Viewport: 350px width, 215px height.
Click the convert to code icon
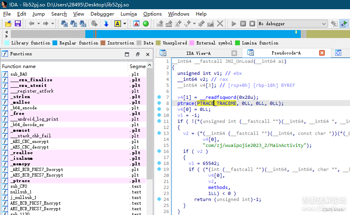160,24
